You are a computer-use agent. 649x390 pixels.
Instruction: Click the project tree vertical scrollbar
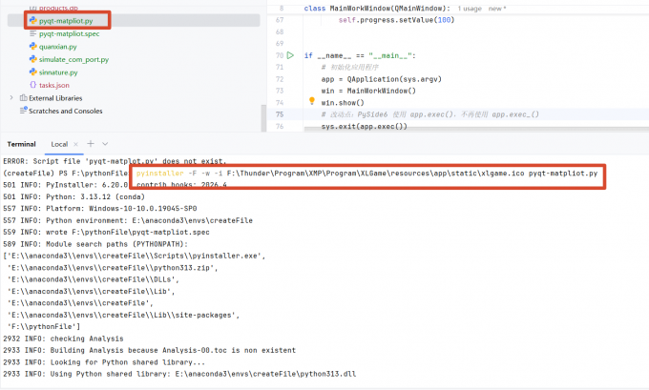tap(263, 118)
